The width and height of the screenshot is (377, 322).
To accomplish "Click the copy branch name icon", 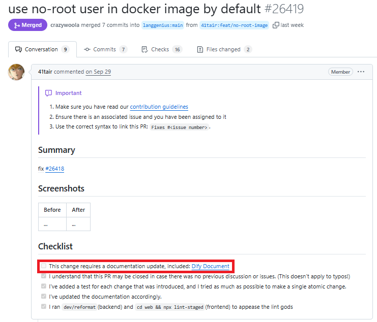I will [x=276, y=25].
